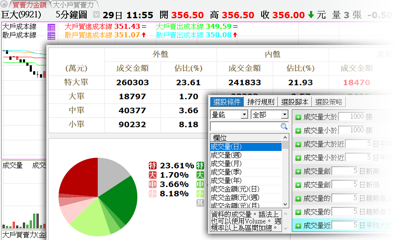The image size is (395, 240).
Task: Select 成交量(季) in the field list
Action: point(246,172)
